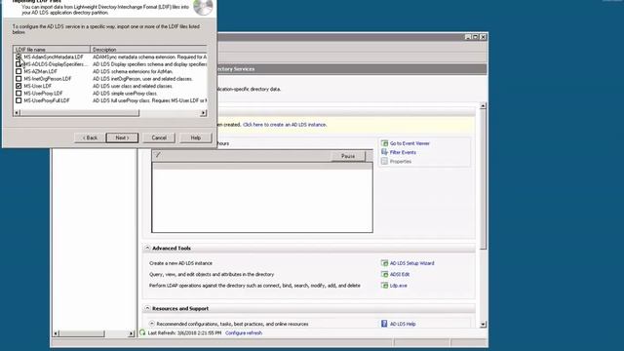Pause the events list
The image size is (624, 351).
click(348, 156)
